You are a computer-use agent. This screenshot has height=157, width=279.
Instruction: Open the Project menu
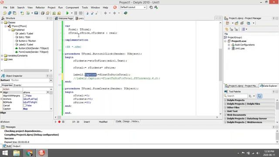tap(51, 7)
